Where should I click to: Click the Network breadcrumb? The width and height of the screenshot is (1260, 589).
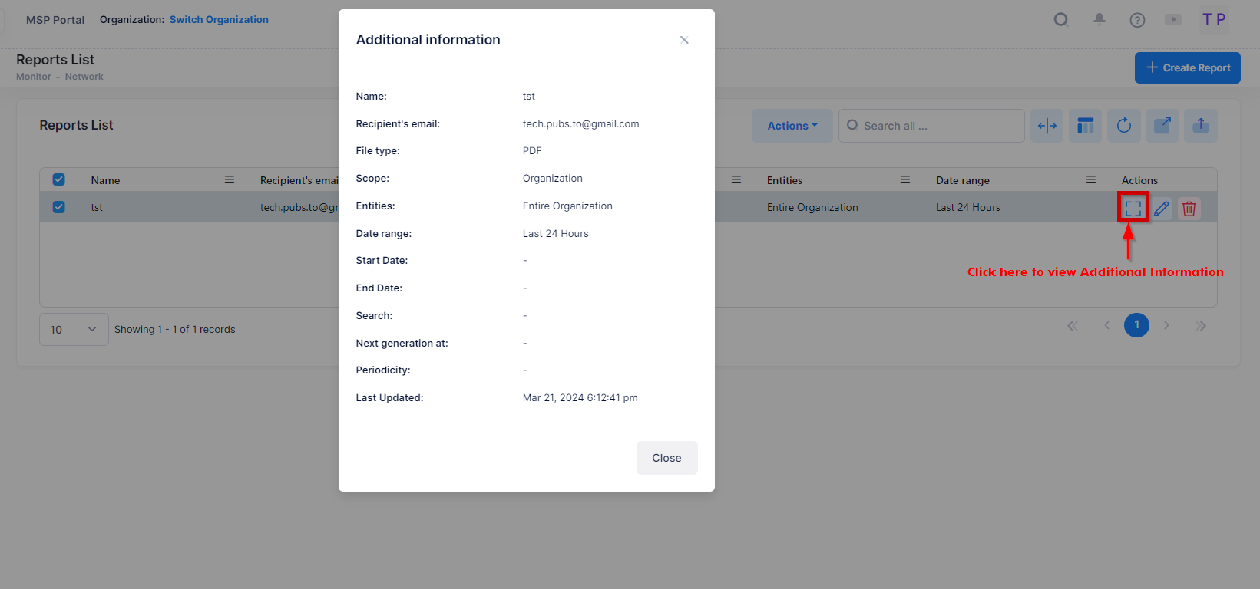(x=84, y=77)
